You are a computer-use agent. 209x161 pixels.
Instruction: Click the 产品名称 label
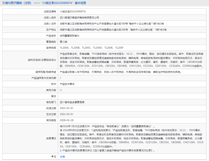coord(51,36)
